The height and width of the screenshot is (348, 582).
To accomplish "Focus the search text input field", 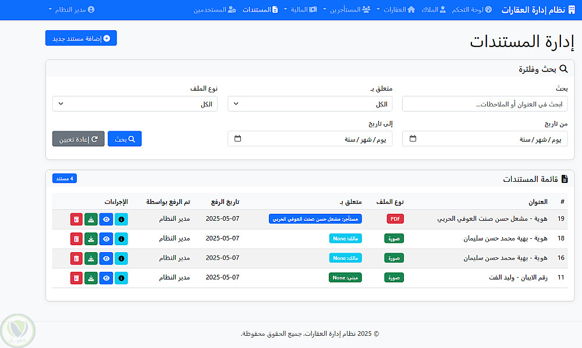I will coord(485,104).
